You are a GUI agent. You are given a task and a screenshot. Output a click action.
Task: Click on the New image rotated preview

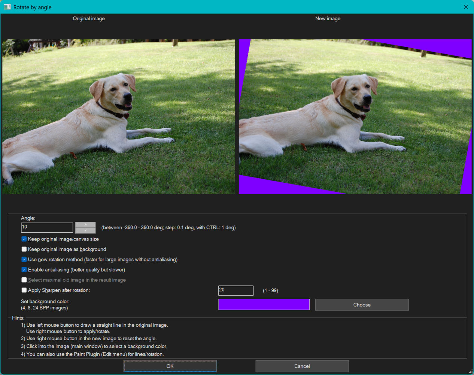[x=355, y=117]
